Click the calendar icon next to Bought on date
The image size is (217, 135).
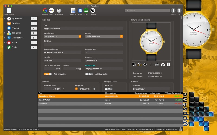coord(94,89)
